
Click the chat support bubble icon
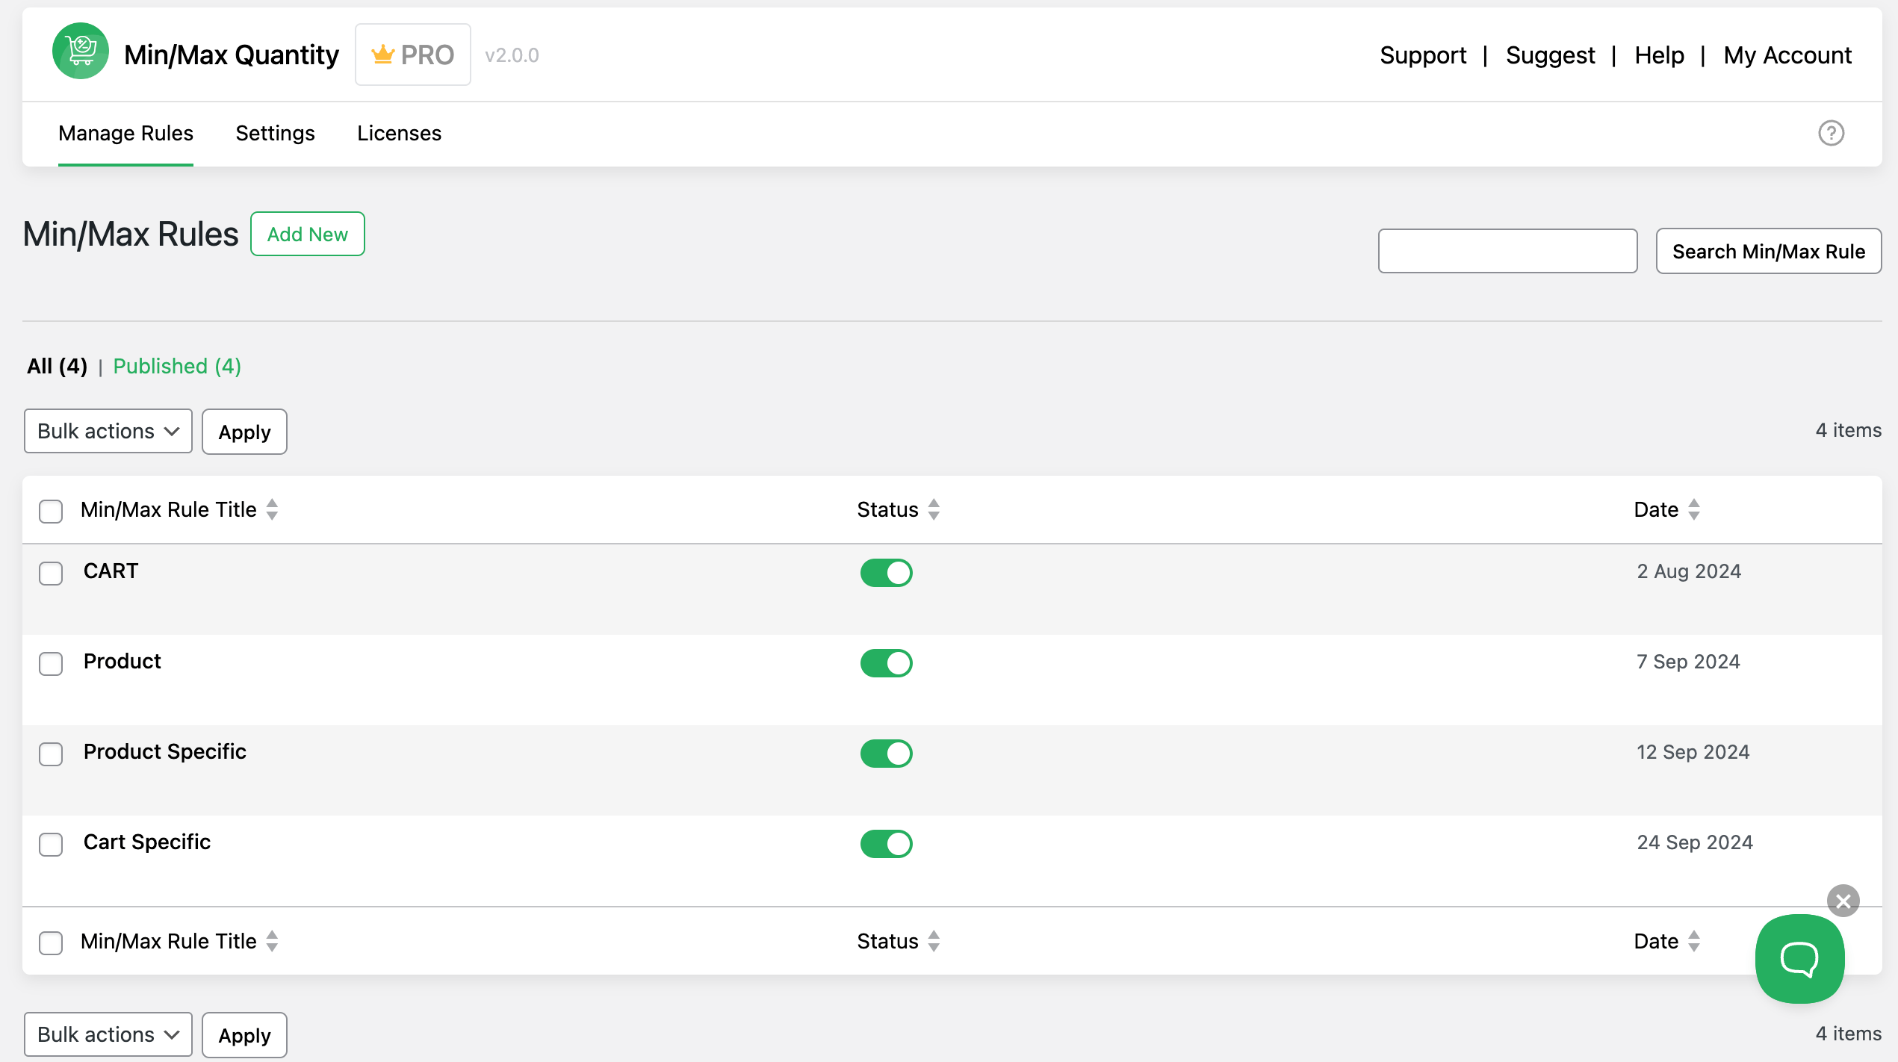tap(1800, 959)
